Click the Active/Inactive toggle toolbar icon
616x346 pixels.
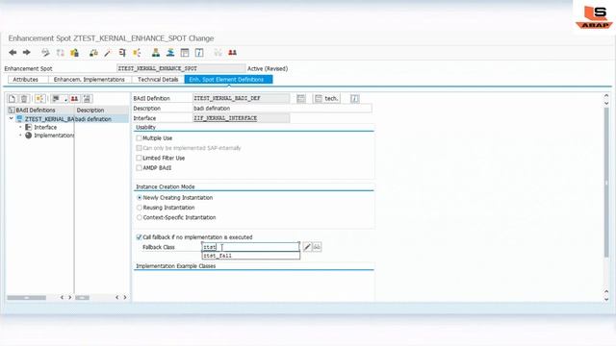click(60, 53)
